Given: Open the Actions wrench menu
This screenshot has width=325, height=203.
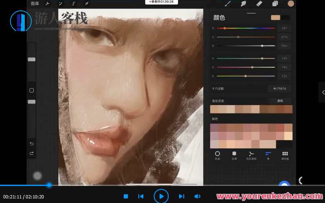Looking at the screenshot, I should (x=47, y=3).
